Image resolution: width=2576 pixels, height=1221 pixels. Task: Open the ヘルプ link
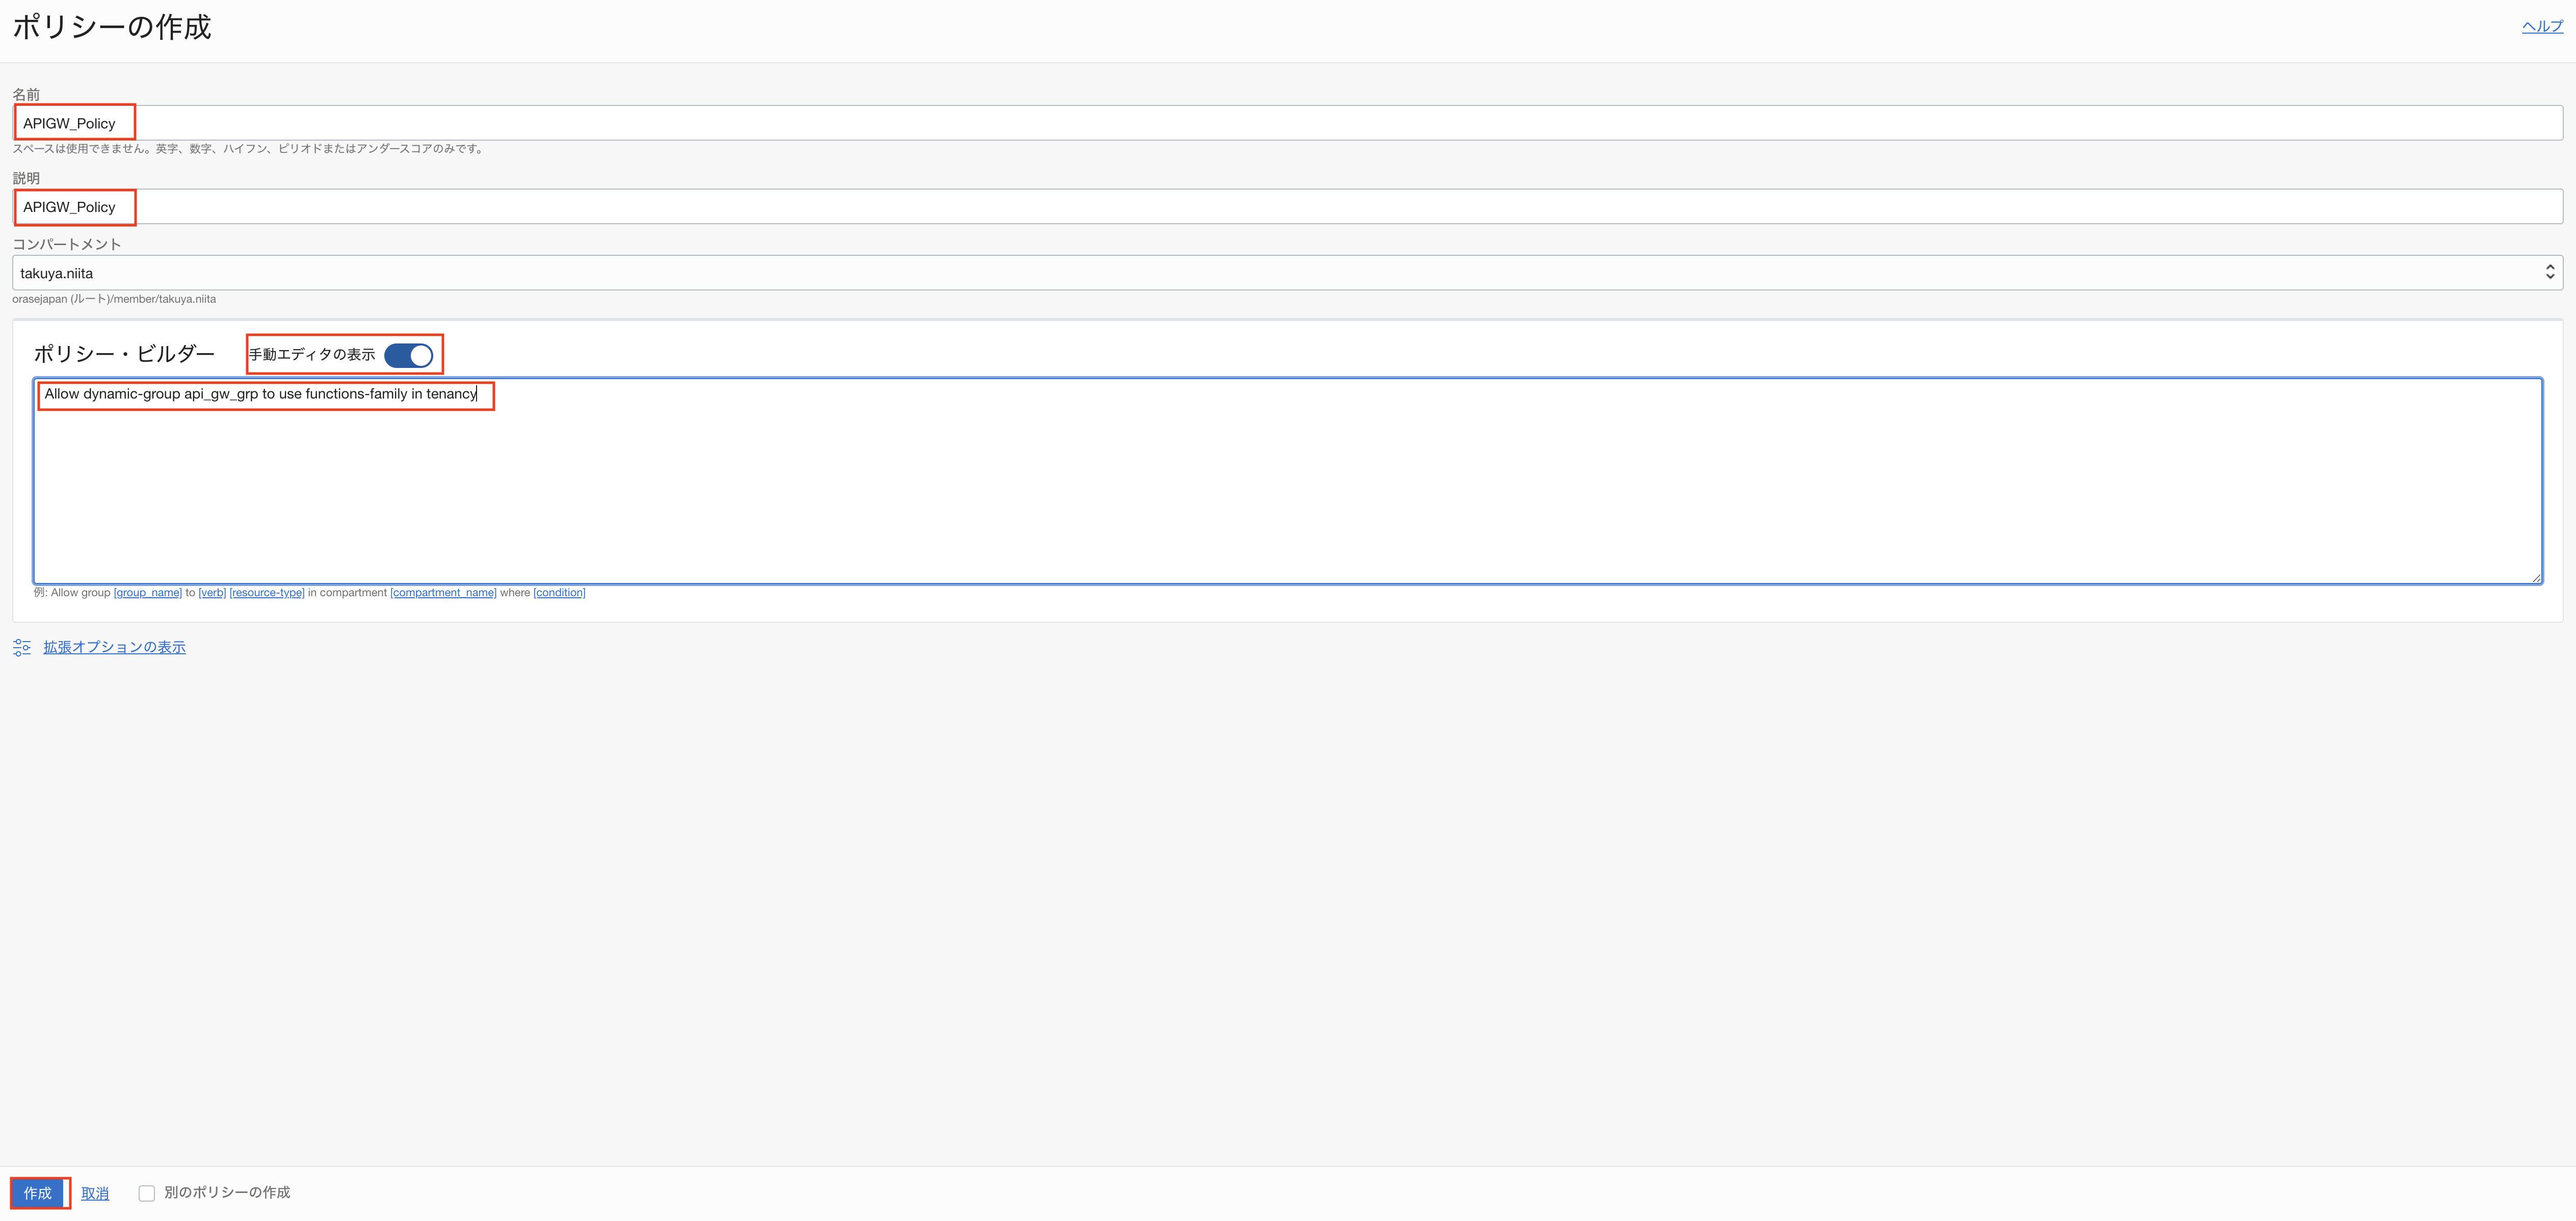2541,26
